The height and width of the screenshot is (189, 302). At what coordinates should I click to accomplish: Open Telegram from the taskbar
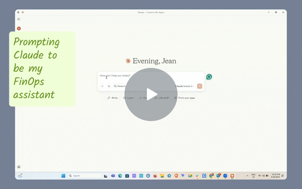pyautogui.click(x=169, y=176)
